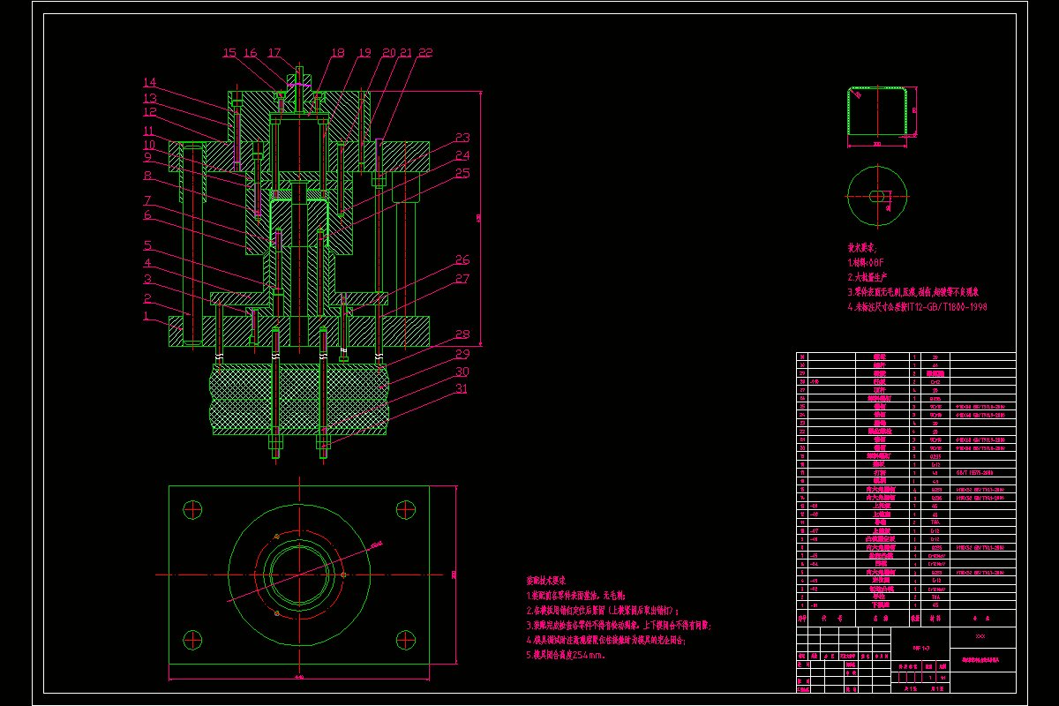
Task: Click part callout number 21
Action: click(x=406, y=53)
